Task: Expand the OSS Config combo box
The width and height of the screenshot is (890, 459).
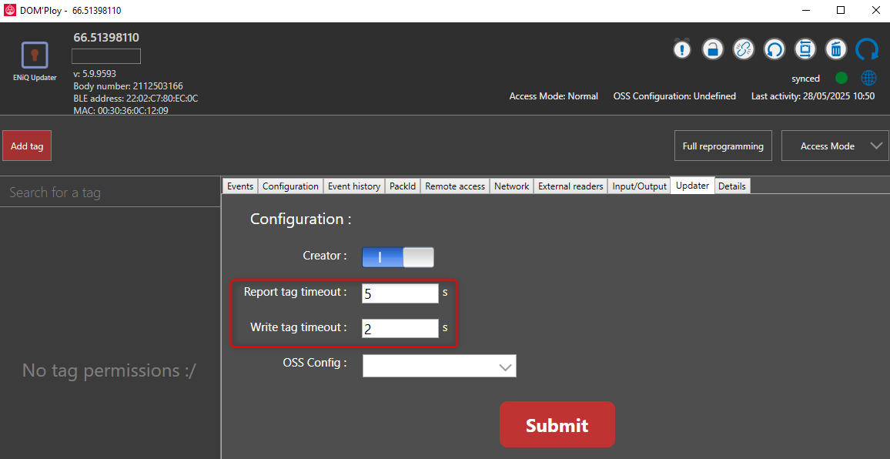Action: (440, 366)
